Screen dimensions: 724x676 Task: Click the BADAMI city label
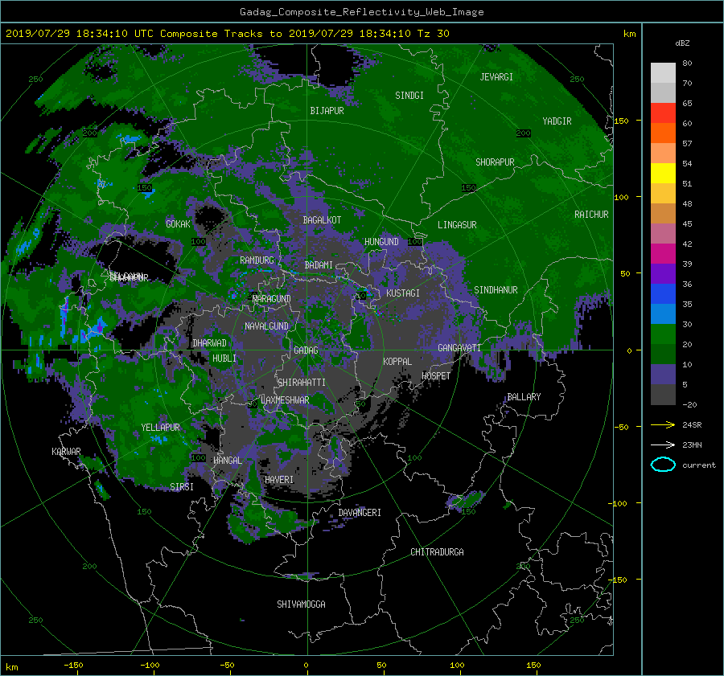pyautogui.click(x=319, y=265)
